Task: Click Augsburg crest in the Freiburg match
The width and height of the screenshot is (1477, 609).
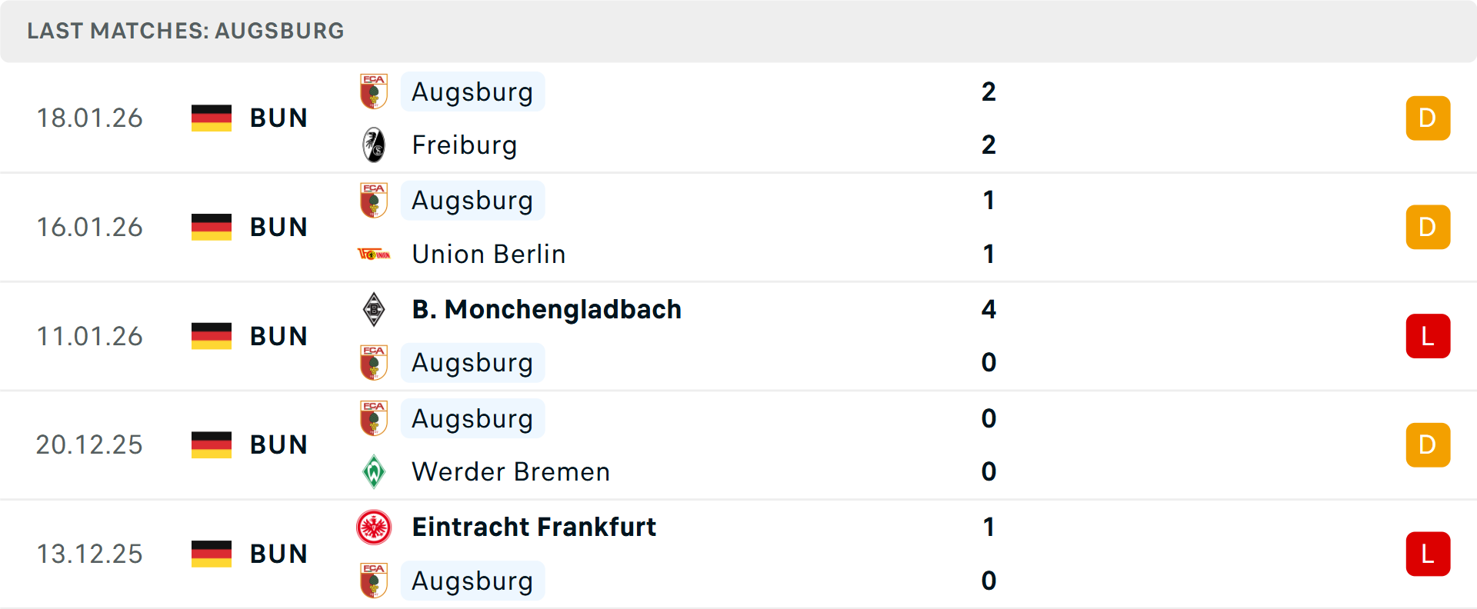Action: (x=374, y=92)
